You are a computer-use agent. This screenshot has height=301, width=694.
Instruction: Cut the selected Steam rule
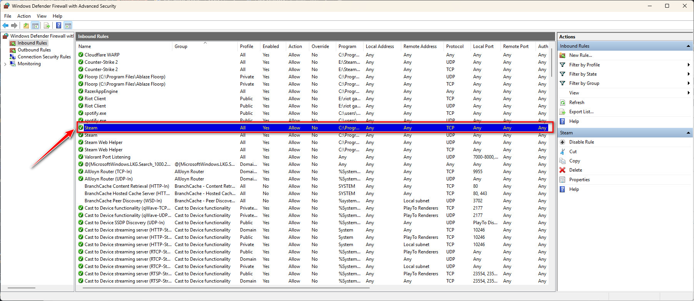(573, 152)
